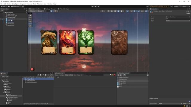
Task: Toggle Clear on Play in Console Pro
Action: click(x=69, y=75)
